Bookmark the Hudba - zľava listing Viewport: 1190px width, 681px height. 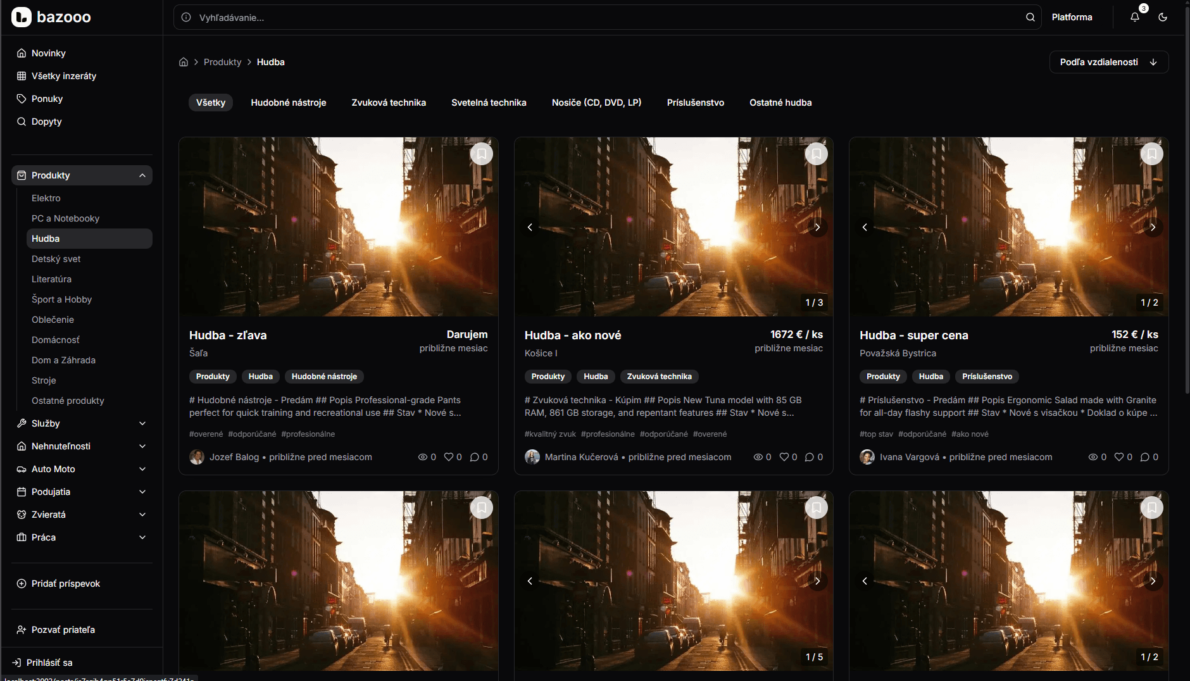click(x=482, y=154)
